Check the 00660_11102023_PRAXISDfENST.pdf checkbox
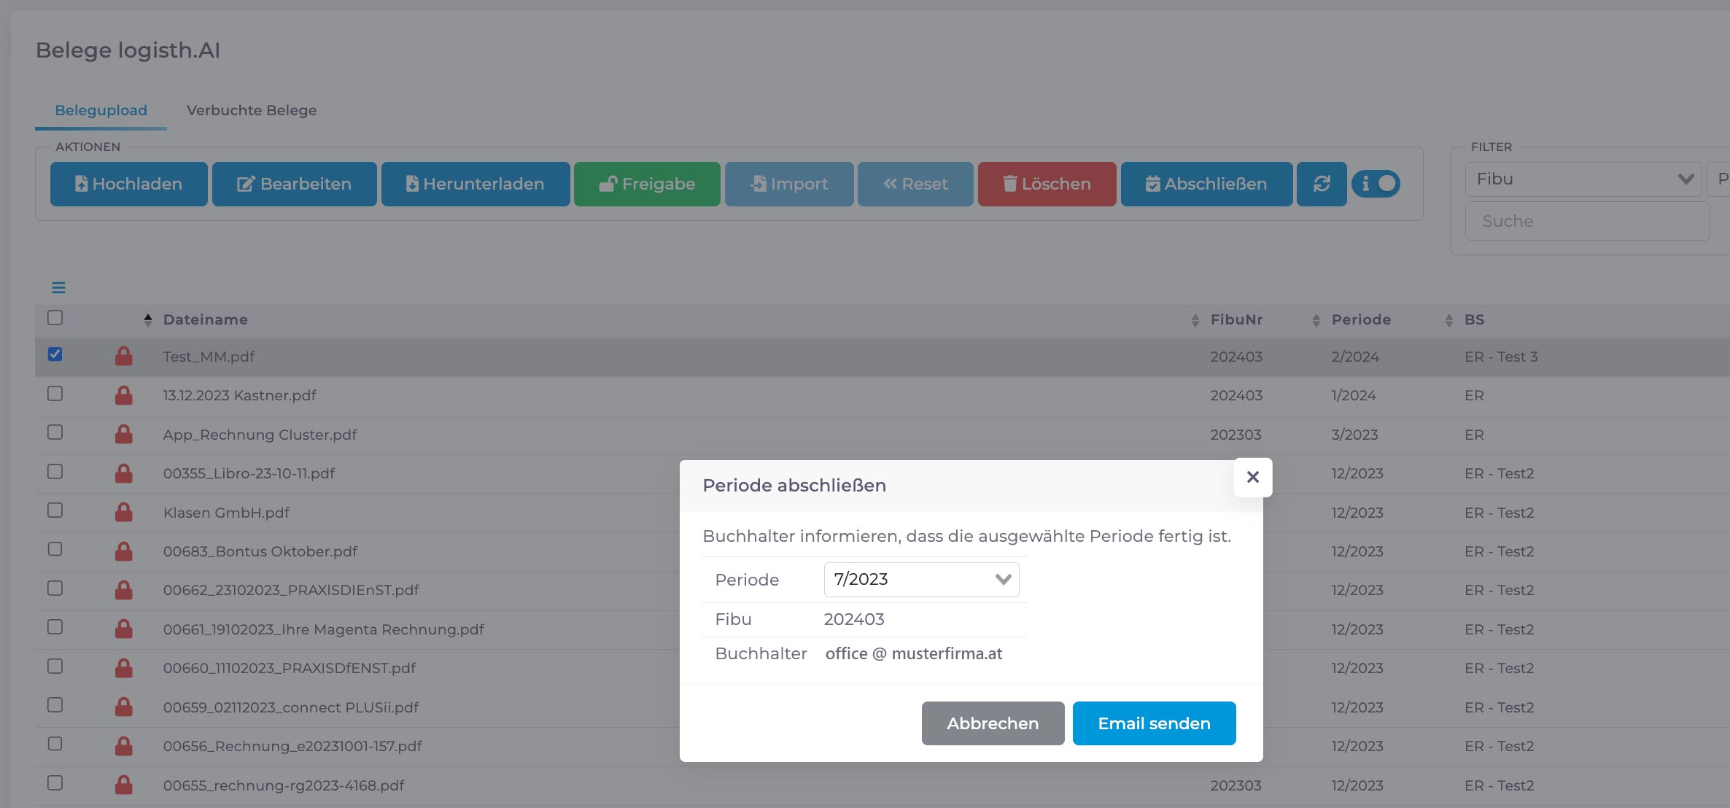1730x808 pixels. (x=55, y=667)
